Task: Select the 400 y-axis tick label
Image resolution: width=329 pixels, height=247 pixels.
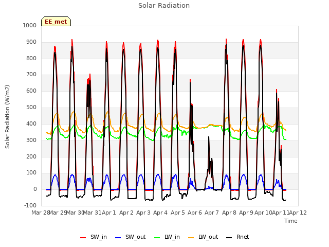Action: coord(31,123)
